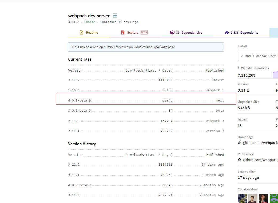
Task: Click the 'version-3' tag label
Action: pyautogui.click(x=215, y=131)
